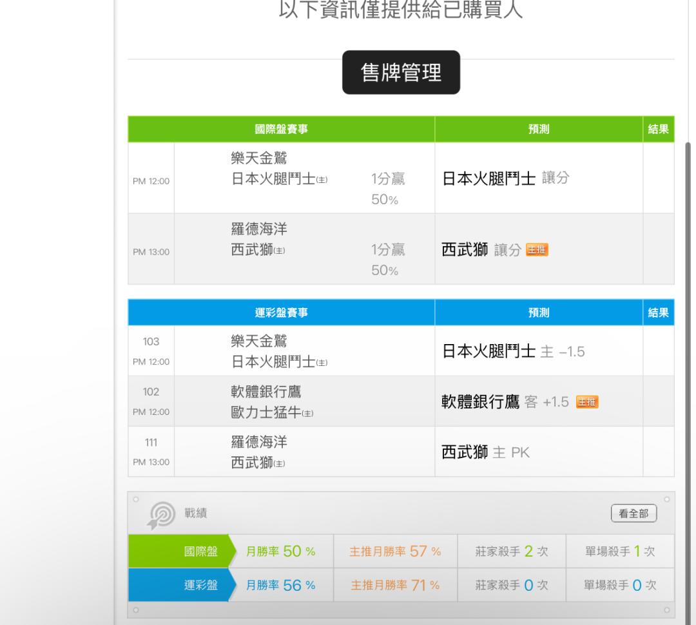Click 單場殺手 1 次 stat
696x625 pixels.
point(620,552)
